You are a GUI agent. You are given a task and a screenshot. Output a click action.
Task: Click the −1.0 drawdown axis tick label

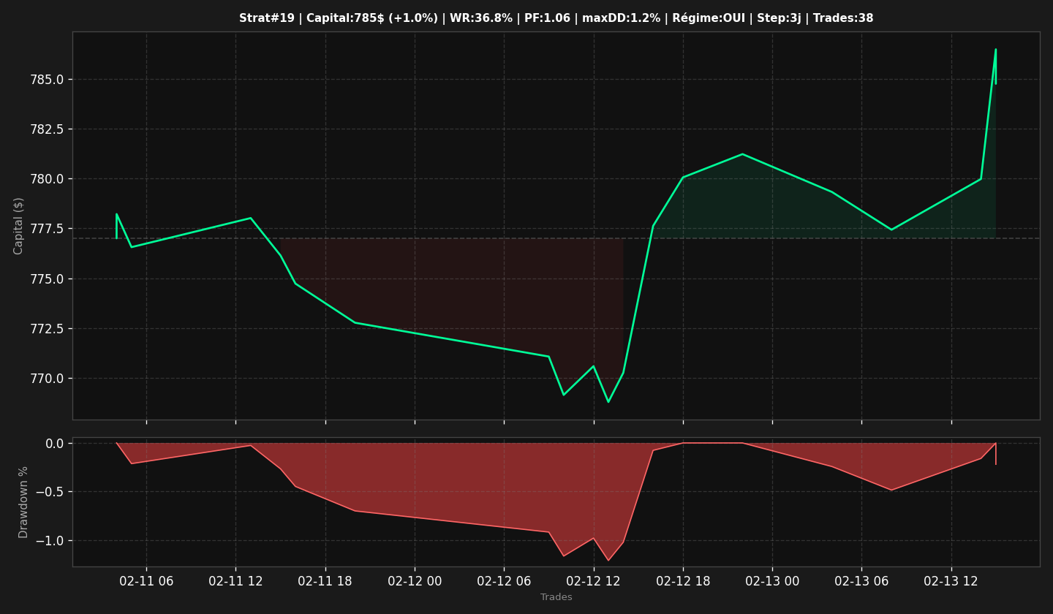coord(49,541)
